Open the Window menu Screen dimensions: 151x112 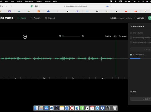pyautogui.click(x=47, y=2)
